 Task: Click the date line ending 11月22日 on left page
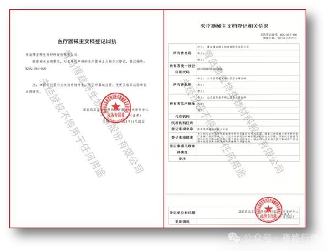coord(124,122)
